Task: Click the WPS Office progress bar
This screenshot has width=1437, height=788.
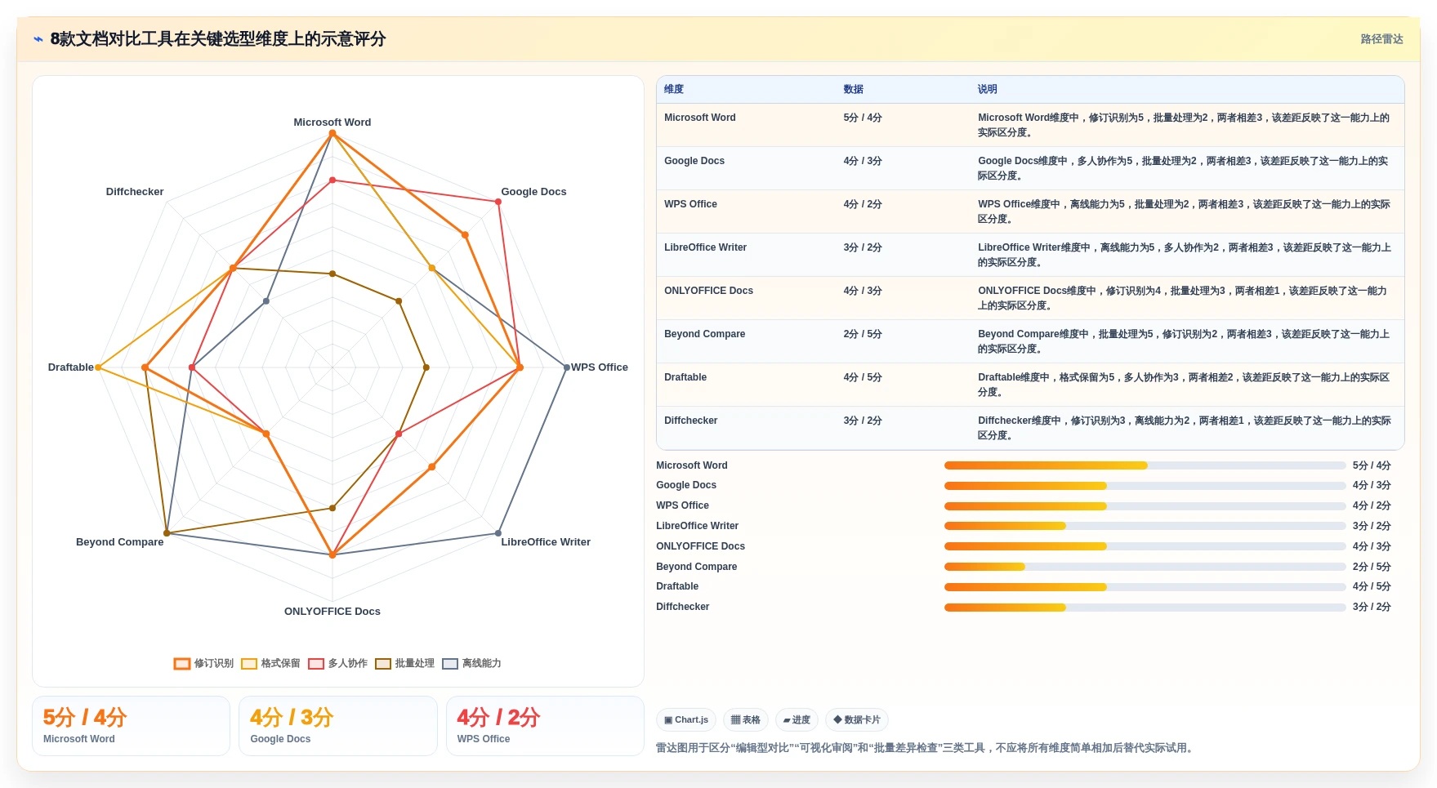Action: (1145, 506)
